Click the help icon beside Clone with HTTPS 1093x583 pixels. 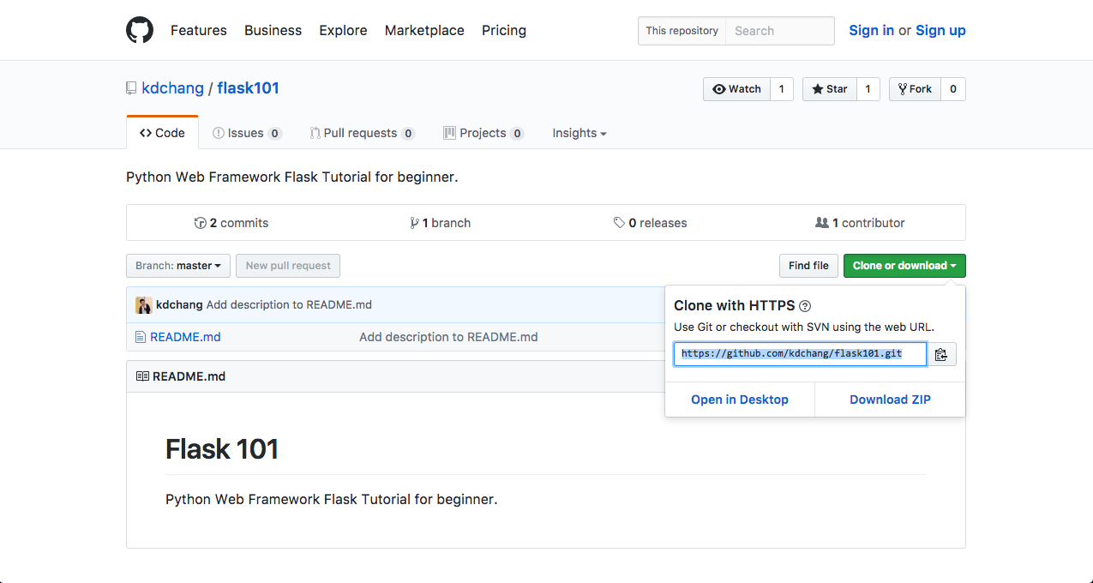[805, 306]
